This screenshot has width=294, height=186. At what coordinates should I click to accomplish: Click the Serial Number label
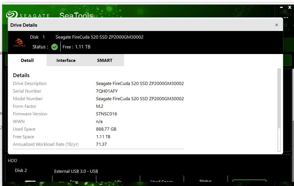[27, 91]
